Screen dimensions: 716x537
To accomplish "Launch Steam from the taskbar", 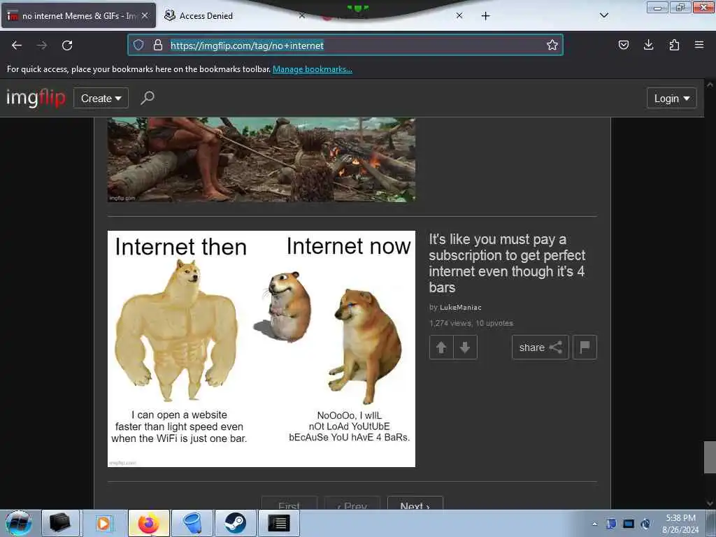I will [x=235, y=523].
